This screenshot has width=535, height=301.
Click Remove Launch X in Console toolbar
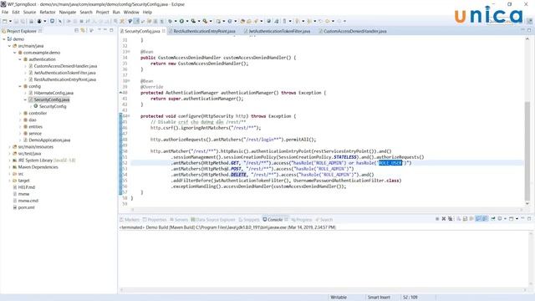444,219
